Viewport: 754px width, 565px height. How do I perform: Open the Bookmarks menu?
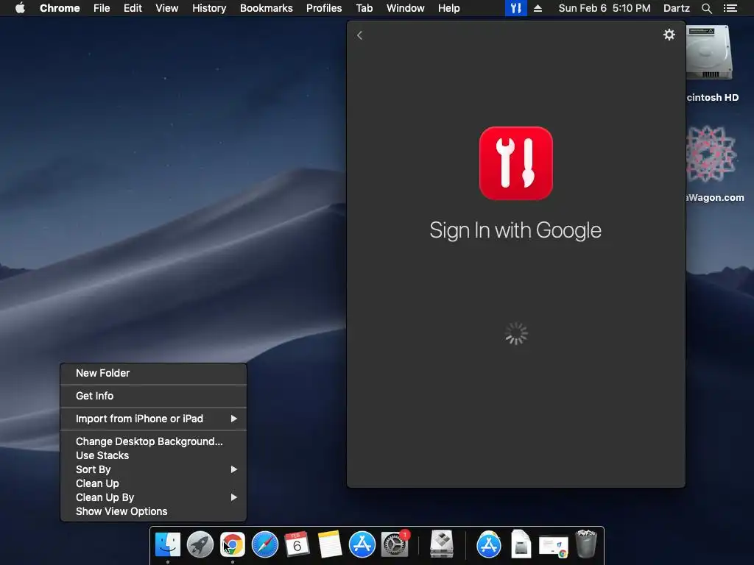coord(267,8)
